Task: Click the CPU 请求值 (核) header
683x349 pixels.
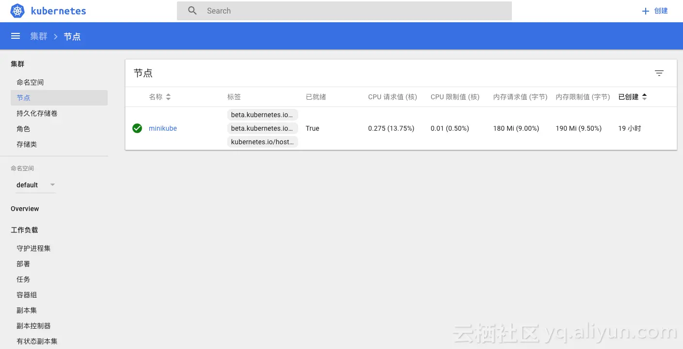Action: 393,97
